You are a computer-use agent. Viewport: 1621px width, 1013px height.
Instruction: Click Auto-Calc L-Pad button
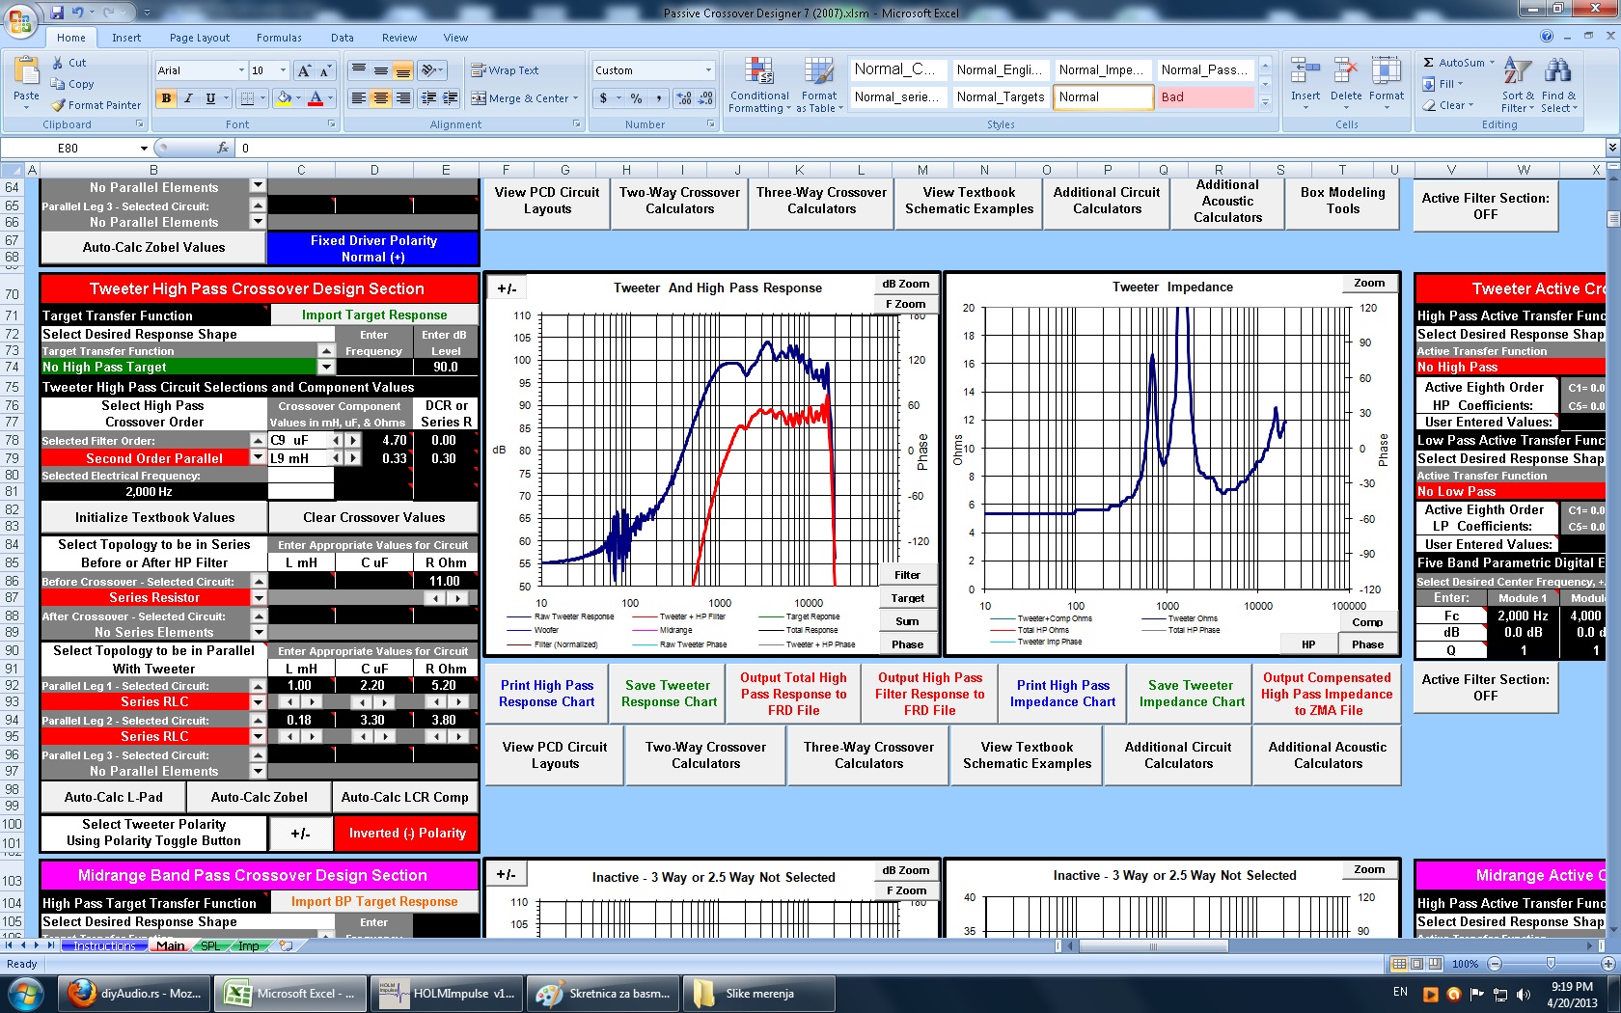pyautogui.click(x=113, y=797)
